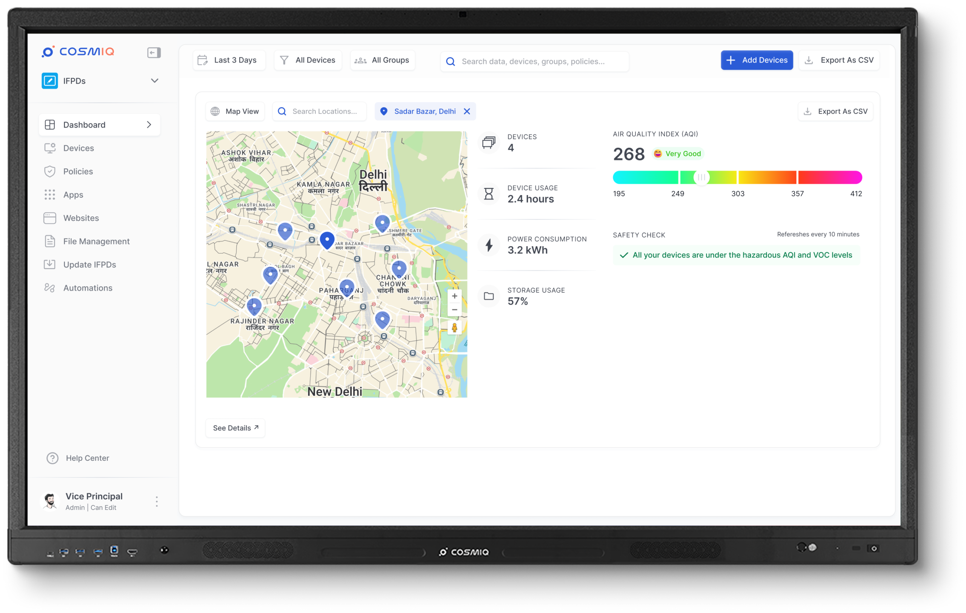Zoom in on the map
The width and height of the screenshot is (966, 613).
click(454, 296)
